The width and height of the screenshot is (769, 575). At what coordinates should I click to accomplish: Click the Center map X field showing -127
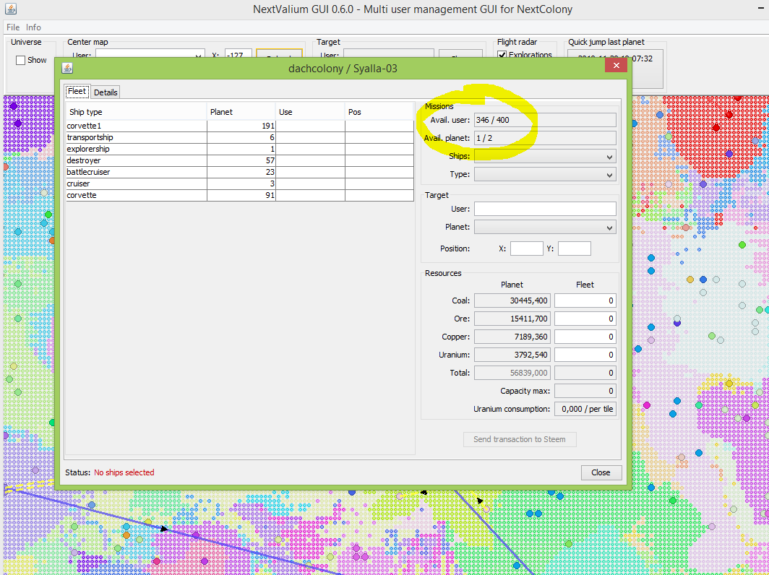pyautogui.click(x=239, y=55)
